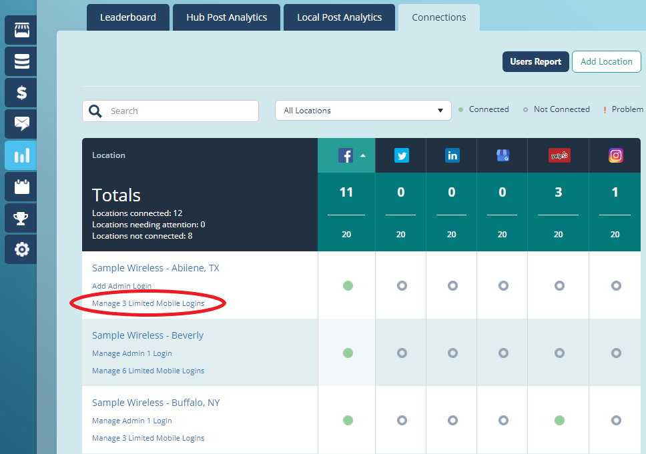Viewport: 646px width, 454px height.
Task: Click Manage 6 Limited Mobile Logins
Action: (148, 371)
